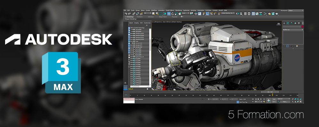Screen dimensions: 319x127
Task: Open the Help menu
Action: (225, 10)
